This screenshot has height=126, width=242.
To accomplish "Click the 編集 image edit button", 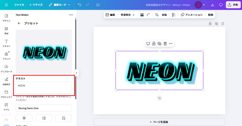I will pos(110,15).
